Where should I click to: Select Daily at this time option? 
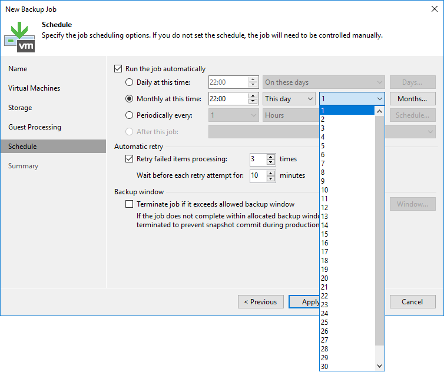tap(130, 82)
